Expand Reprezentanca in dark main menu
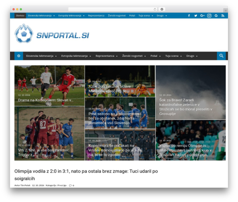The image size is (238, 202). (106, 56)
